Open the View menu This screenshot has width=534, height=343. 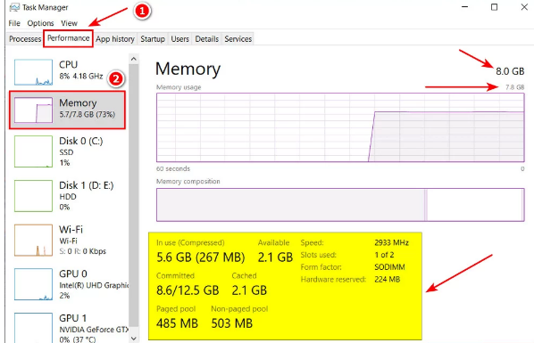[69, 23]
